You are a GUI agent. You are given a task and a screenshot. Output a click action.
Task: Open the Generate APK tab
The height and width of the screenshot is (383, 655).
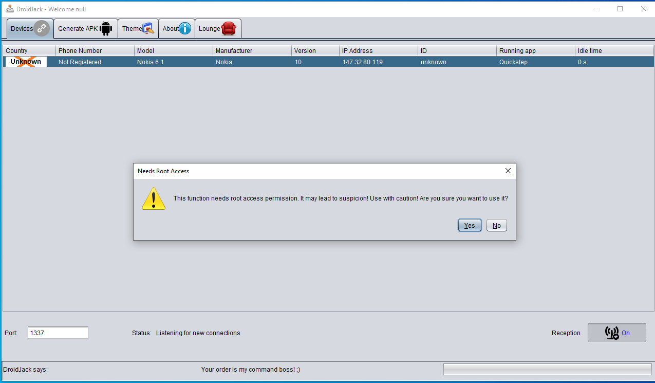click(x=86, y=29)
